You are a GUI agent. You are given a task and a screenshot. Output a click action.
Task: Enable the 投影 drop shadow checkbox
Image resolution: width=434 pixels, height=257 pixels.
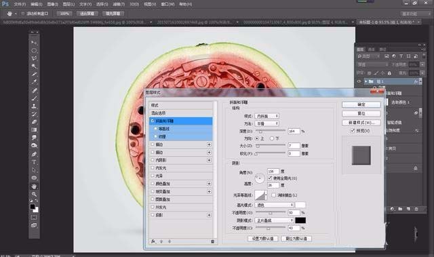(153, 215)
